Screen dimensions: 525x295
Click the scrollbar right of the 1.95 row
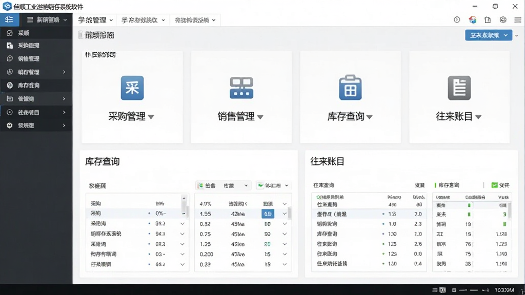point(290,213)
